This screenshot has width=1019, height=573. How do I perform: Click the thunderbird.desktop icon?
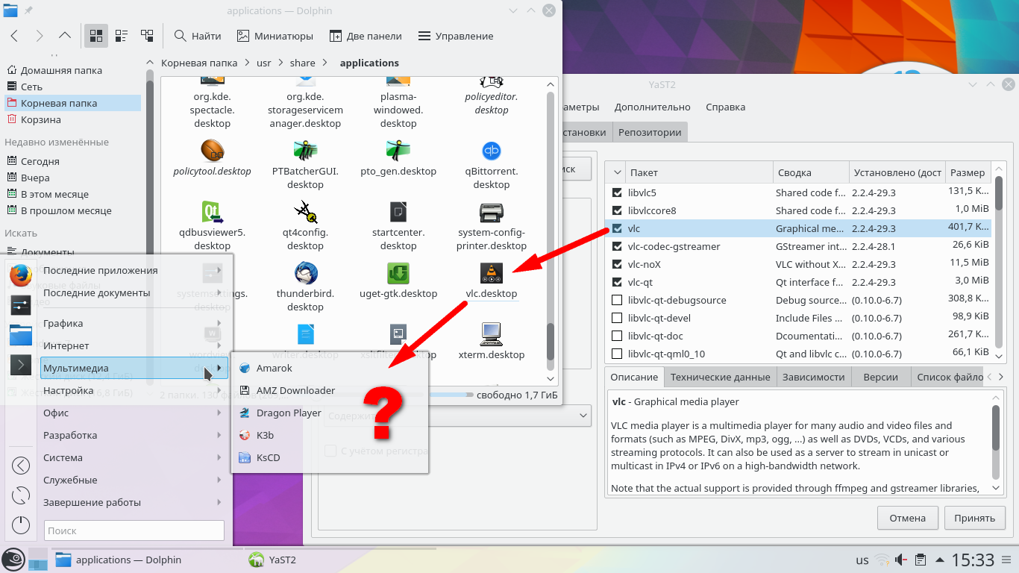tap(305, 274)
